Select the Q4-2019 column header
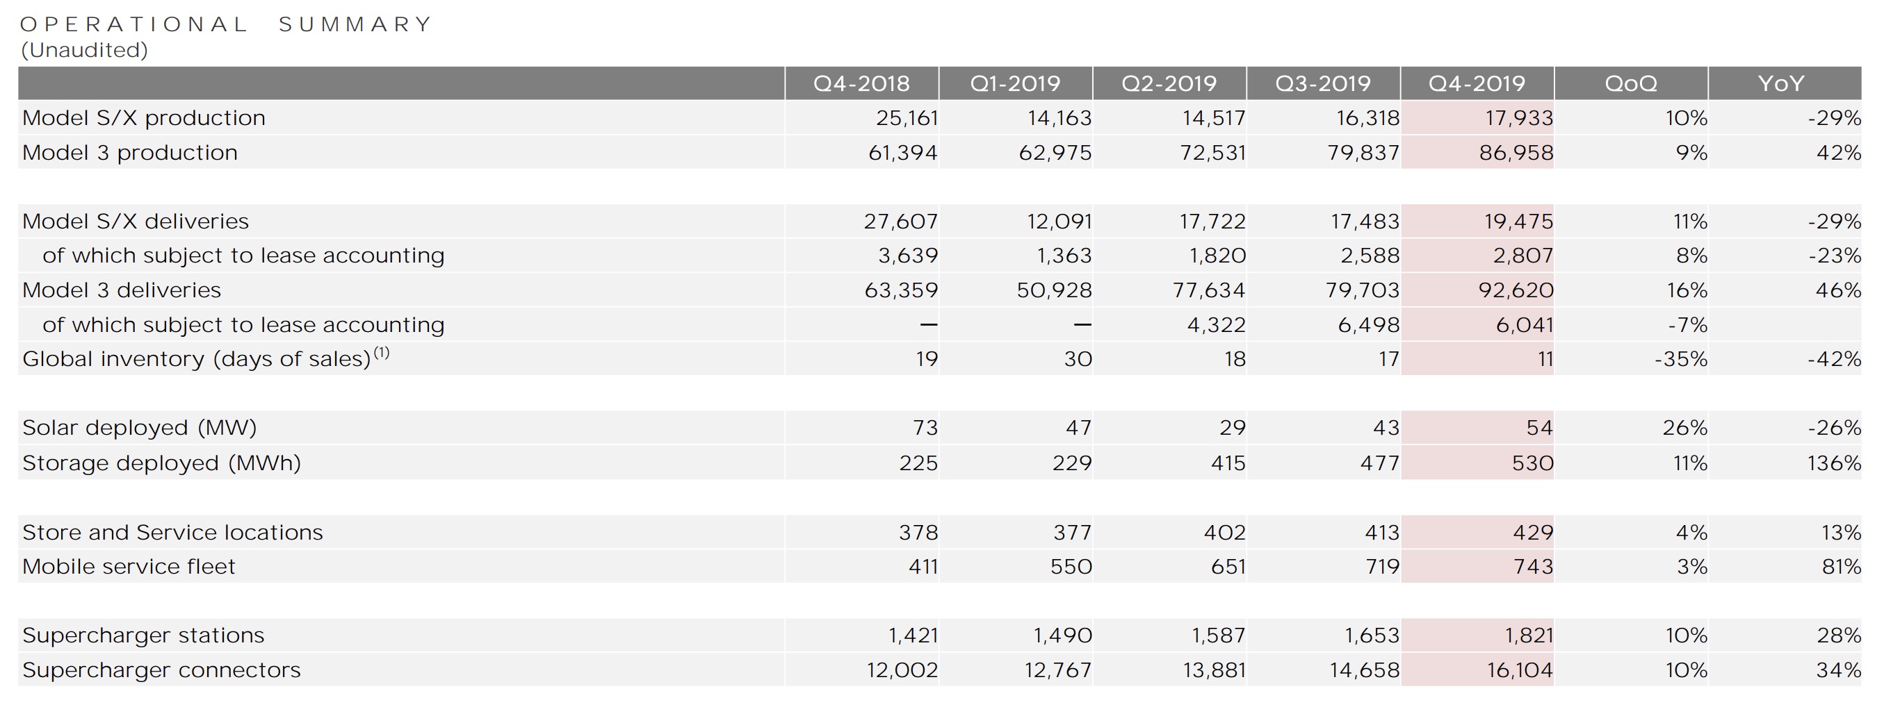Viewport: 1884px width, 707px height. tap(1477, 83)
